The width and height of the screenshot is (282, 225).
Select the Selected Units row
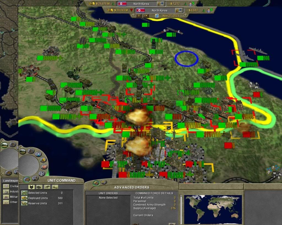tap(42, 193)
